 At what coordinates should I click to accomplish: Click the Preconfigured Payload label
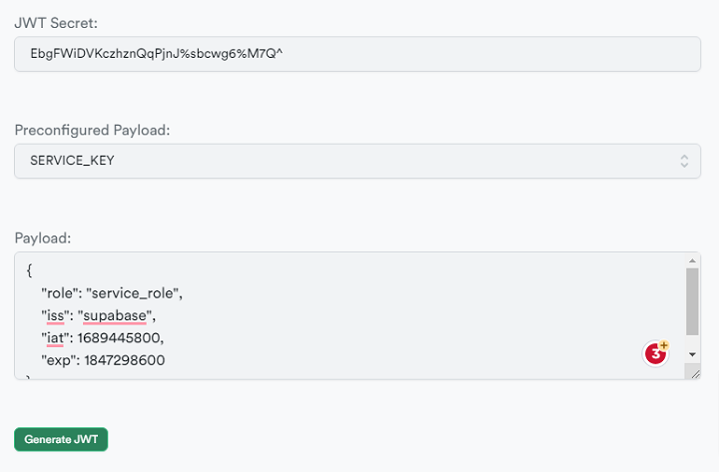[92, 130]
